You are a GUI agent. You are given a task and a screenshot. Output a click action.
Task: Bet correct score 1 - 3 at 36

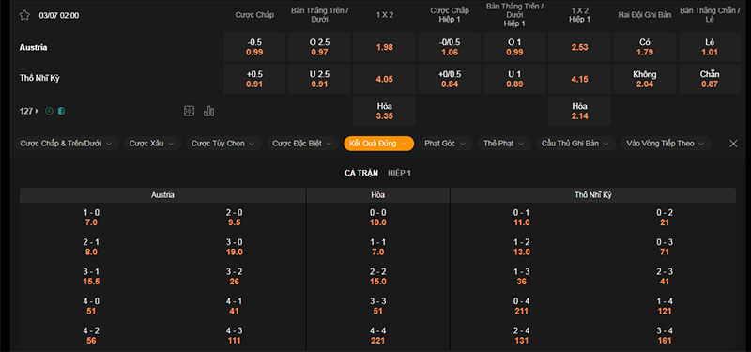click(522, 276)
